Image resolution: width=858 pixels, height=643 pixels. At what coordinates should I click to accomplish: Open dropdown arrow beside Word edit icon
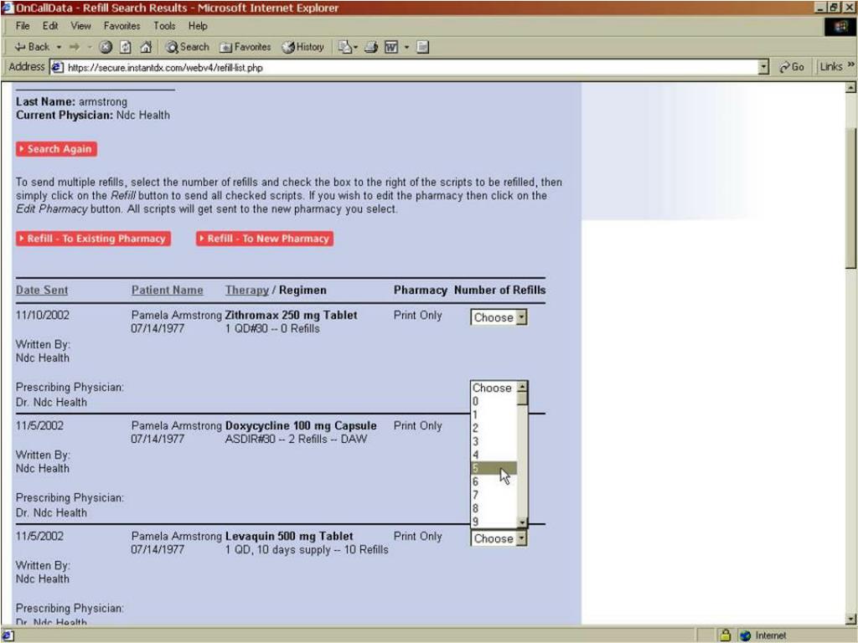[406, 47]
